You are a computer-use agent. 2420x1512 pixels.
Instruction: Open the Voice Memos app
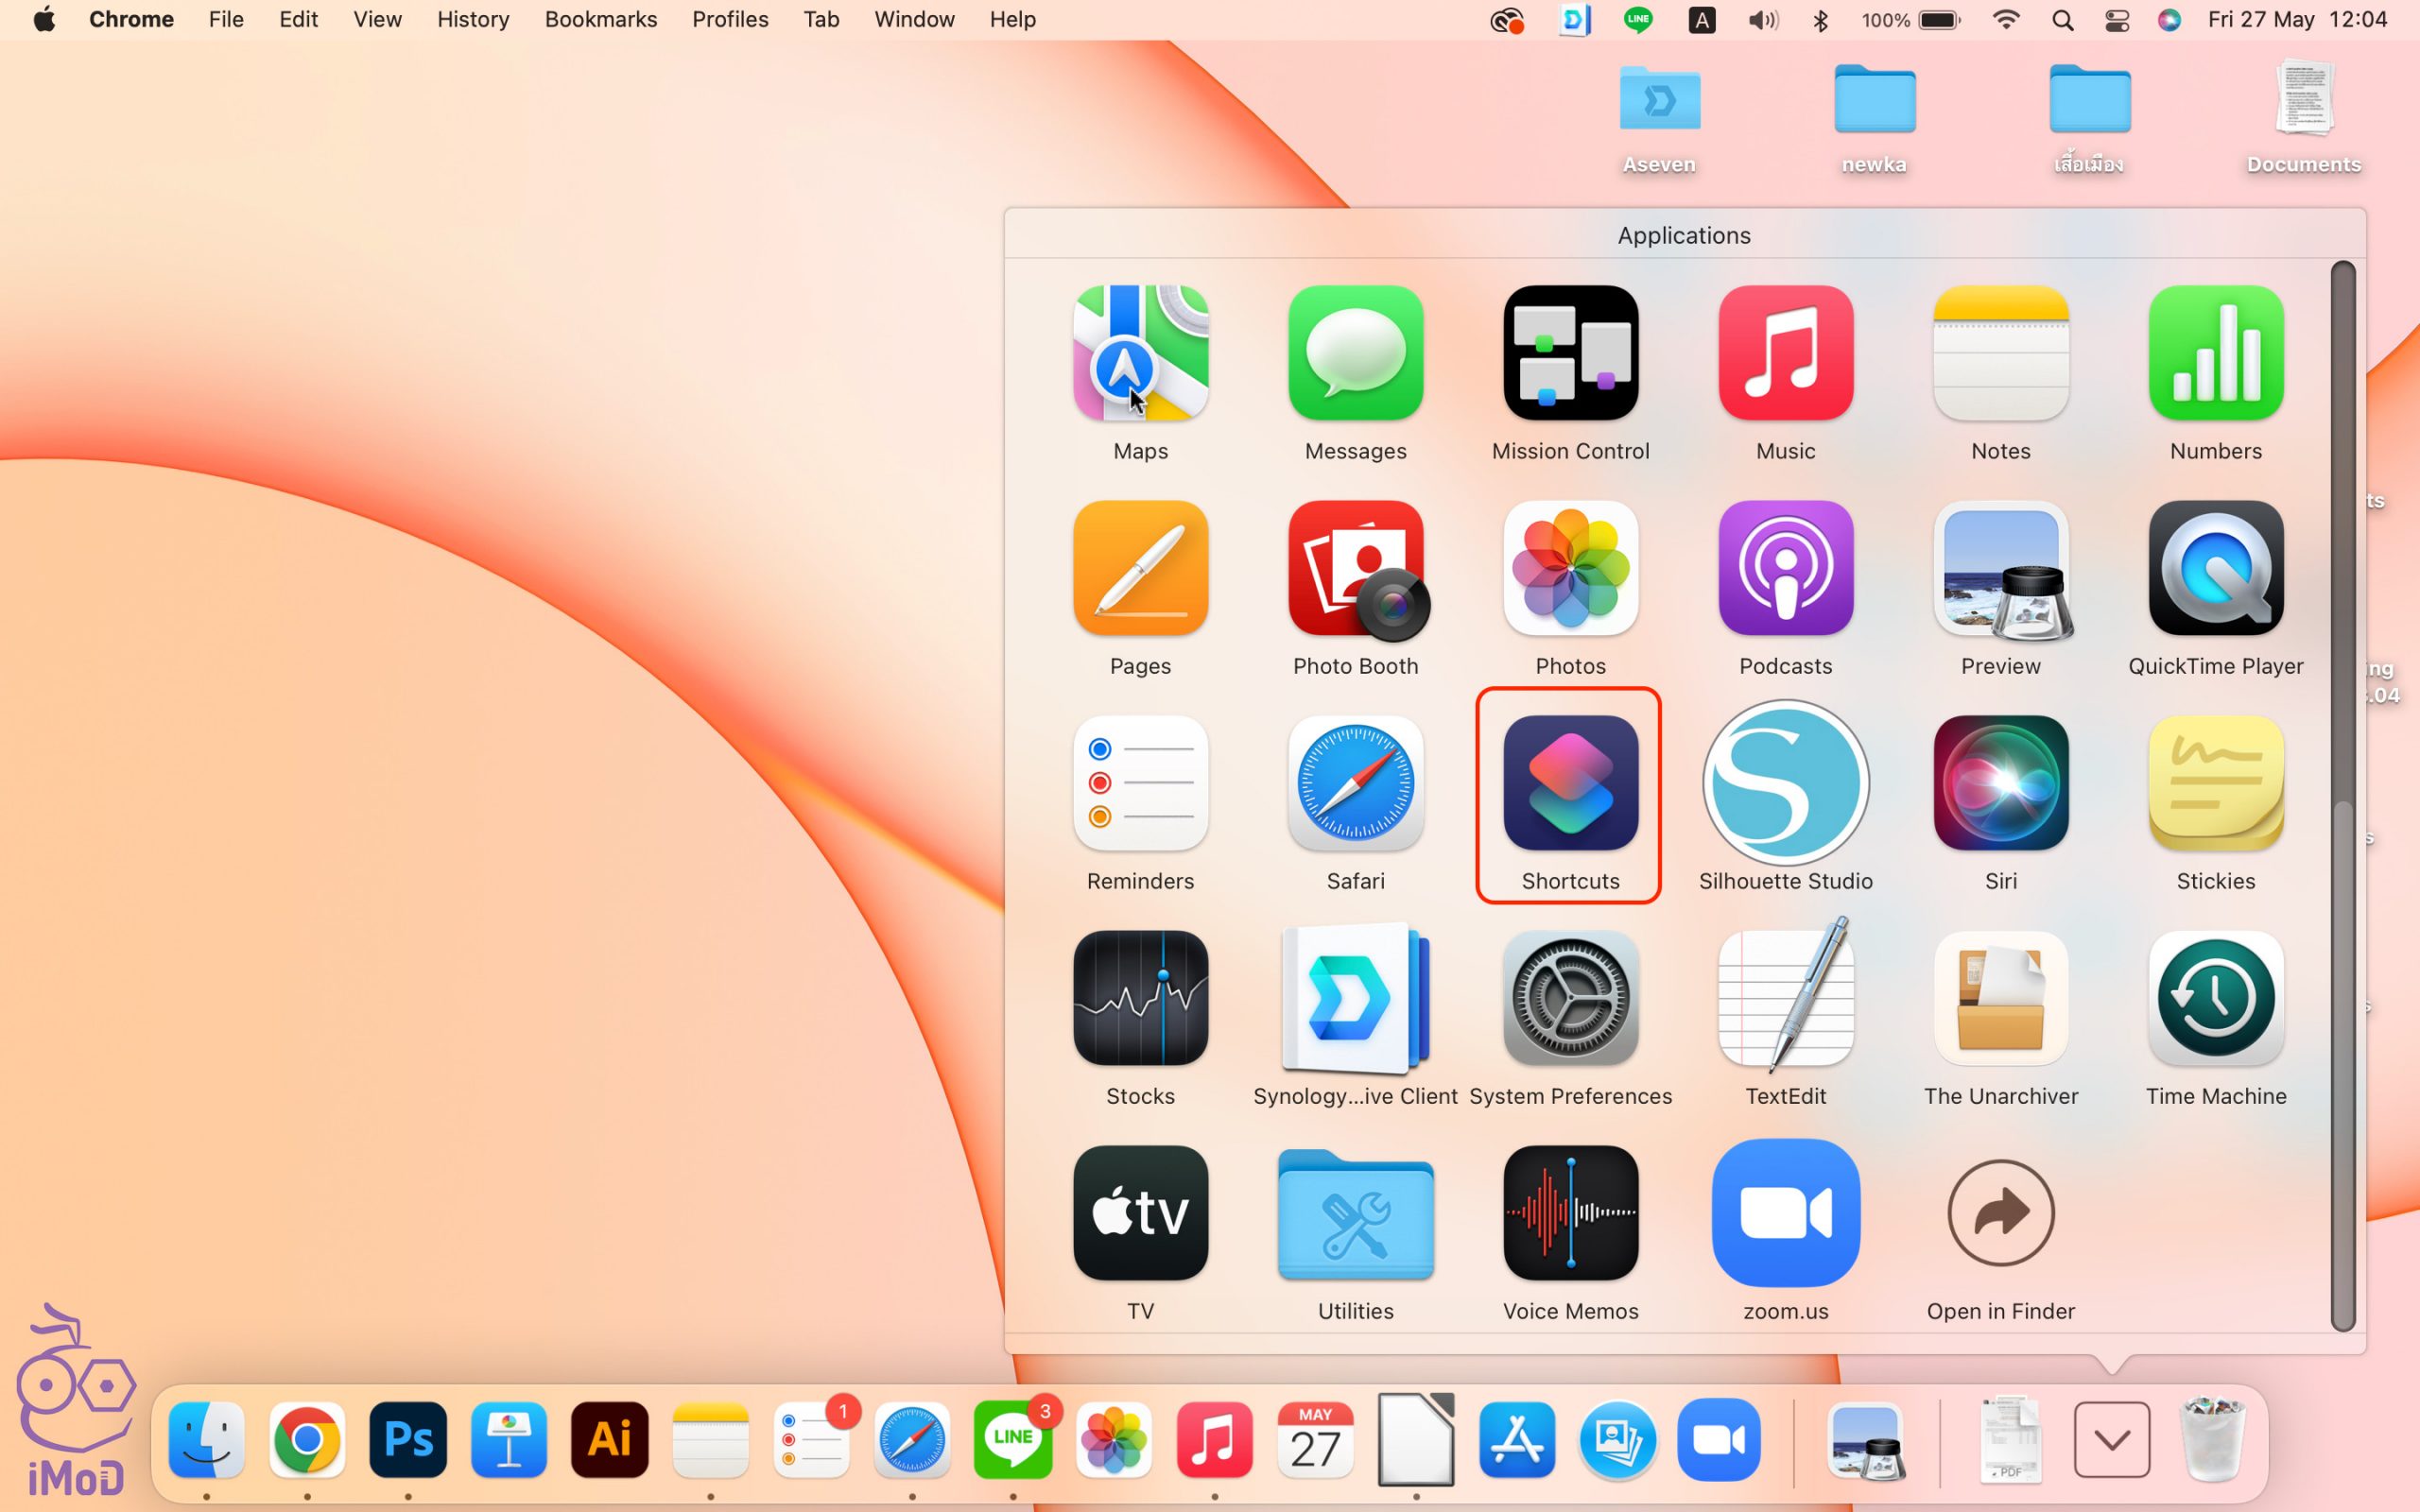click(1570, 1213)
